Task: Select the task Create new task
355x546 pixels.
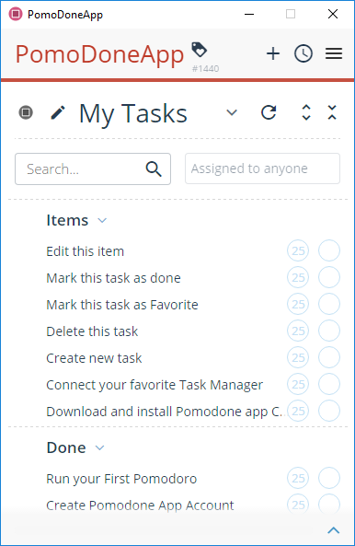Action: [94, 358]
